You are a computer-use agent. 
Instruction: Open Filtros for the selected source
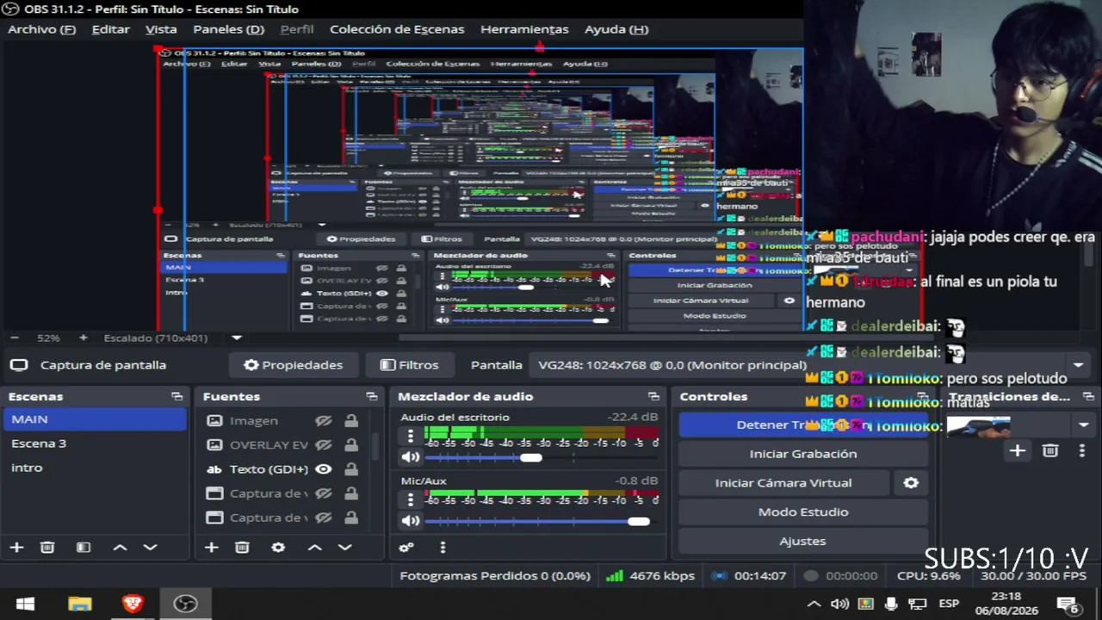[409, 365]
